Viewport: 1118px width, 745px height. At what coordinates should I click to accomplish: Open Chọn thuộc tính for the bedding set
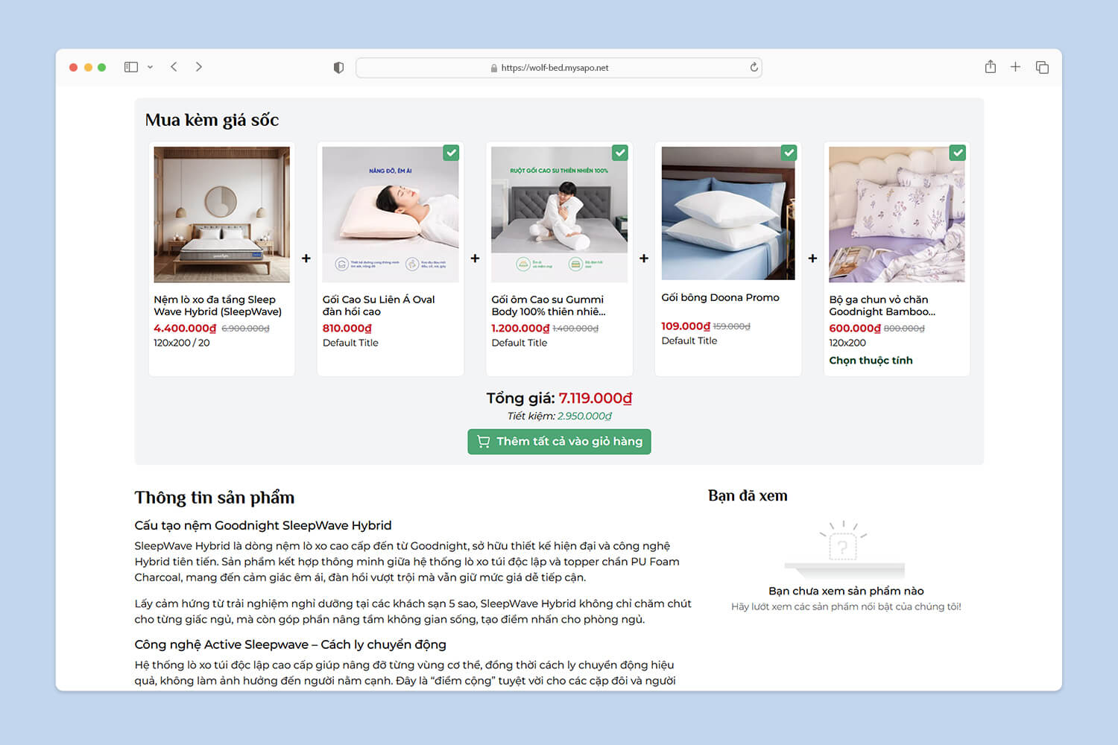click(871, 361)
